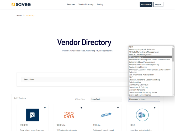This screenshot has height=131, width=175.
Task: Select the CDP option
Action: (x=150, y=77)
